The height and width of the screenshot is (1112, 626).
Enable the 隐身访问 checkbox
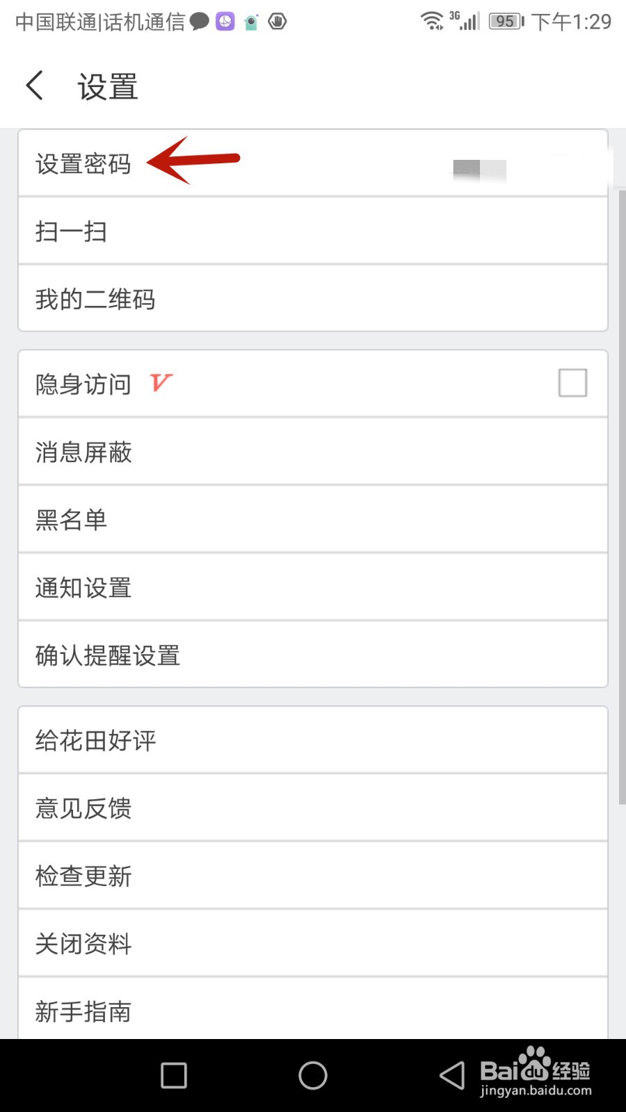click(572, 383)
